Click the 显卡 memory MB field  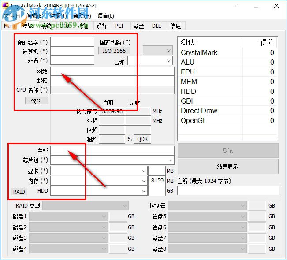157,171
